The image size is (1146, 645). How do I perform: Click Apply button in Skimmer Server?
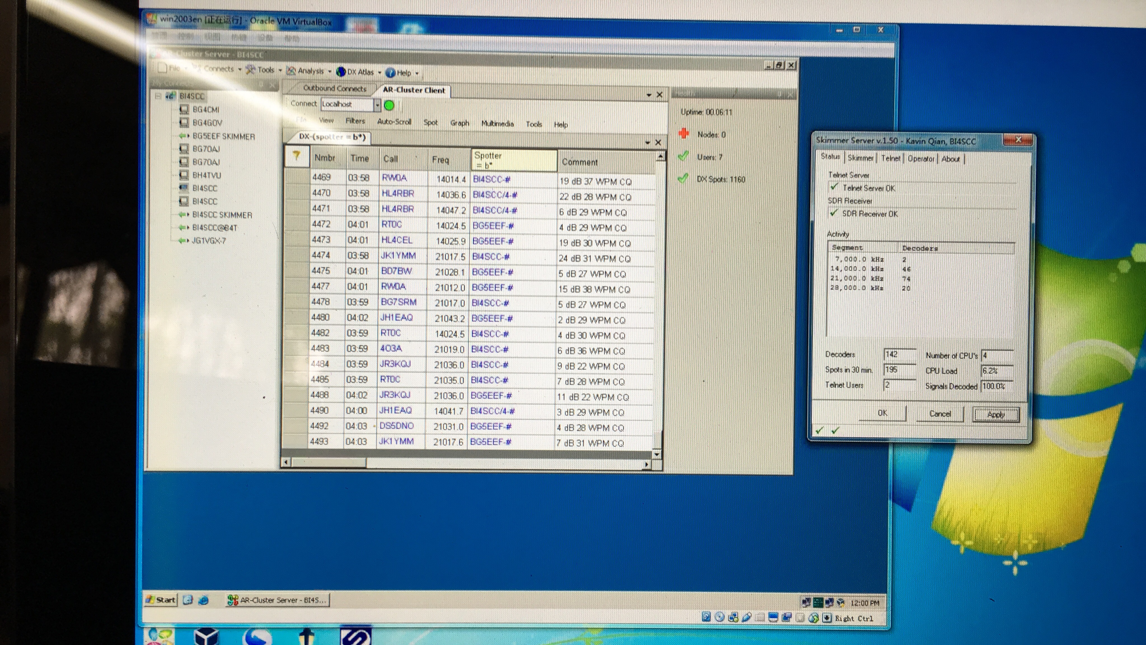pos(996,414)
